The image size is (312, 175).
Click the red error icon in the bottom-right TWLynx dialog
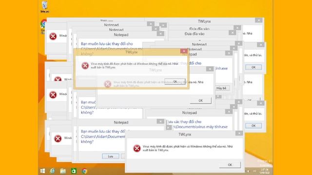click(x=137, y=148)
